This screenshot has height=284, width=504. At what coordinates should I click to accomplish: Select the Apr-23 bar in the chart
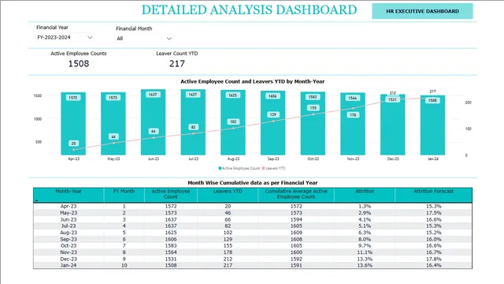73,124
